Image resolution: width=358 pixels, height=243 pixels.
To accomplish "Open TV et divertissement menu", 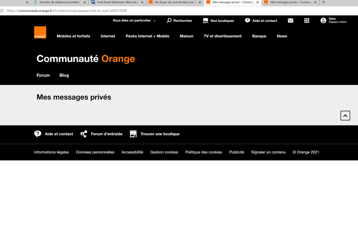I will (223, 36).
